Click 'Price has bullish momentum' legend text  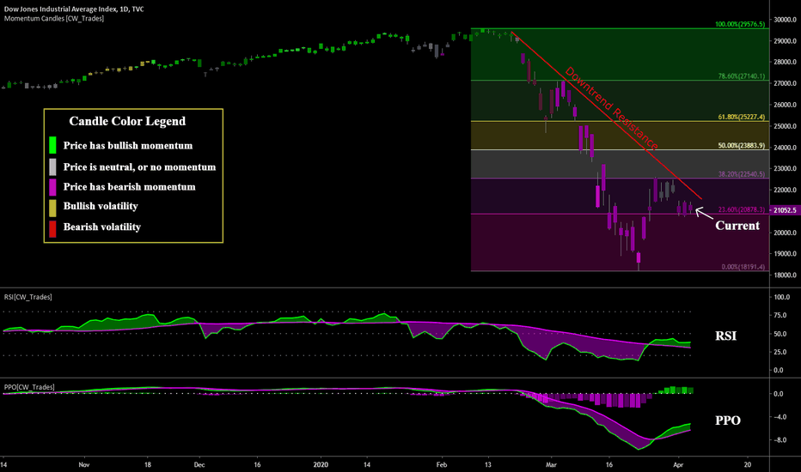coord(128,146)
